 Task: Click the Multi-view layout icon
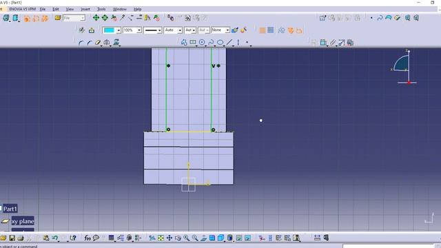coord(212,238)
